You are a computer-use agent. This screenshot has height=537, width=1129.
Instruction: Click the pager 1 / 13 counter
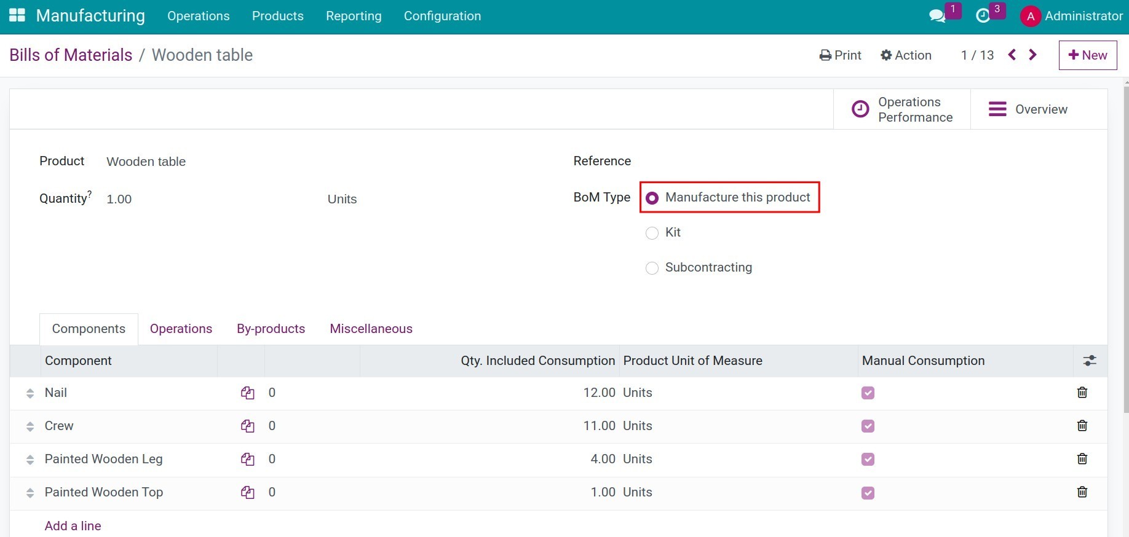tap(977, 55)
